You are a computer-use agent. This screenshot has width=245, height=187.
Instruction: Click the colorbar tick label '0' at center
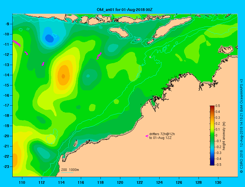click(x=217, y=135)
